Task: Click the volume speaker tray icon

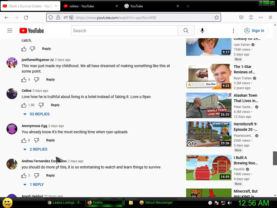Action: pyautogui.click(x=229, y=203)
